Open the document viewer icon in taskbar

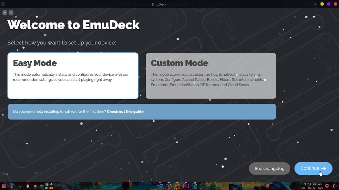pyautogui.click(x=195, y=186)
